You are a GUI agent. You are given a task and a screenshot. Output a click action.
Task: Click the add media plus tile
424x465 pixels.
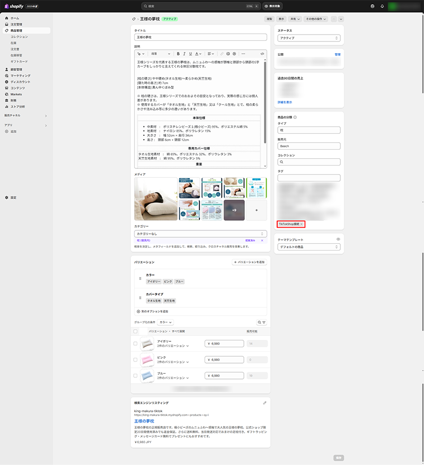pos(257,210)
